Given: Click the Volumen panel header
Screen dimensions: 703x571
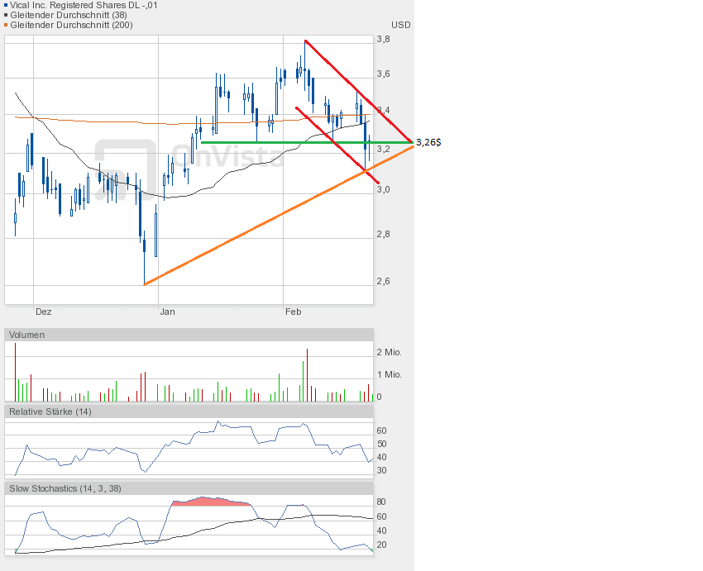Looking at the screenshot, I should 27,335.
